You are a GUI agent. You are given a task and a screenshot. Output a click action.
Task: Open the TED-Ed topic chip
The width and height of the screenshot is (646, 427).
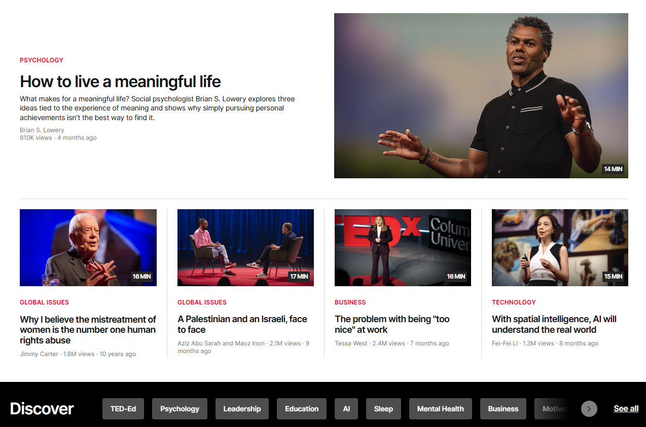[123, 409]
